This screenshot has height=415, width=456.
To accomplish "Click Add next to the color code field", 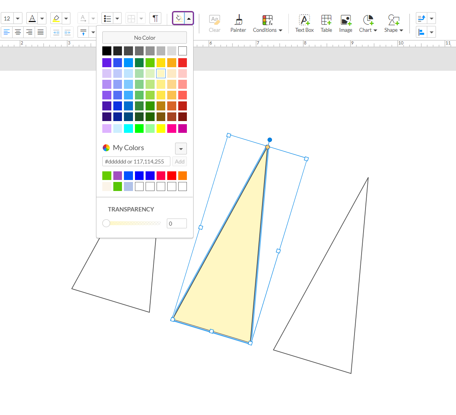I will 179,162.
